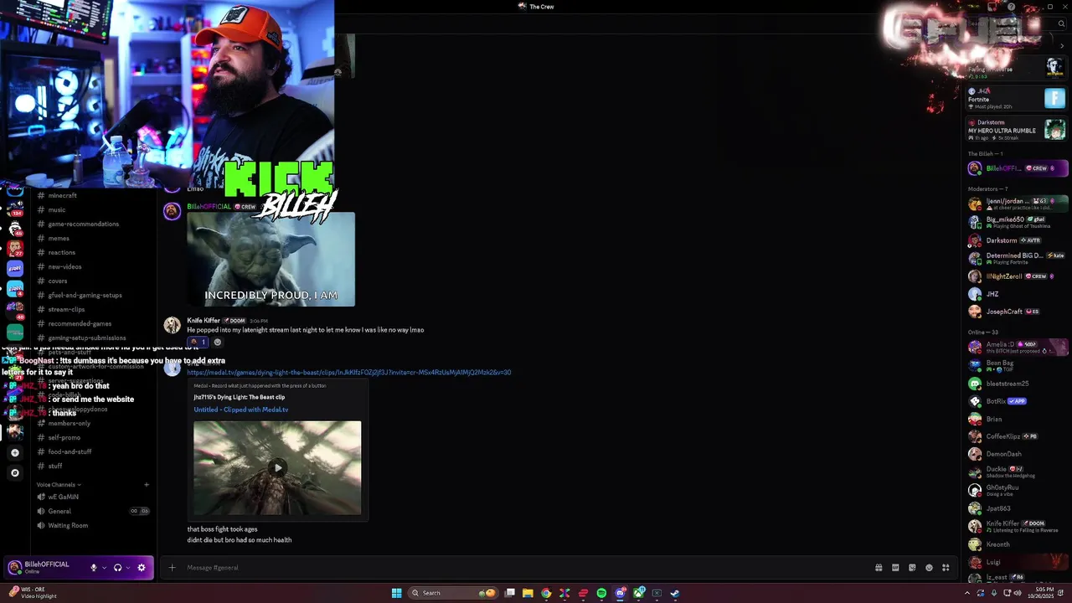Open the covers channel

click(92, 281)
